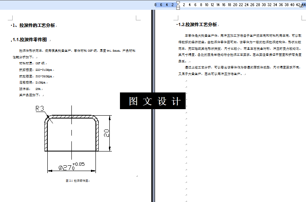Click the figure caption 图 2.1 below drawing
Screen dimensions: 306x202
coord(78,181)
